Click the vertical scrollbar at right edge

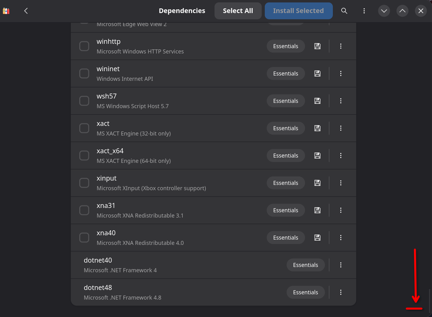click(x=430, y=301)
